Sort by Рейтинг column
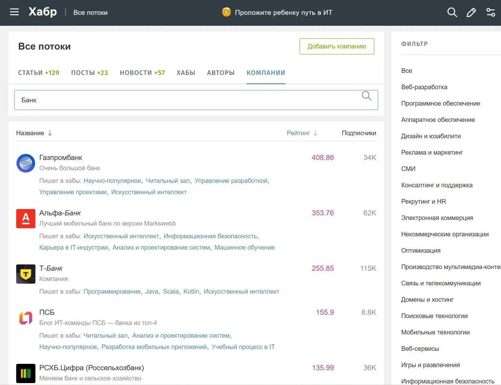501x385 pixels. pyautogui.click(x=302, y=133)
